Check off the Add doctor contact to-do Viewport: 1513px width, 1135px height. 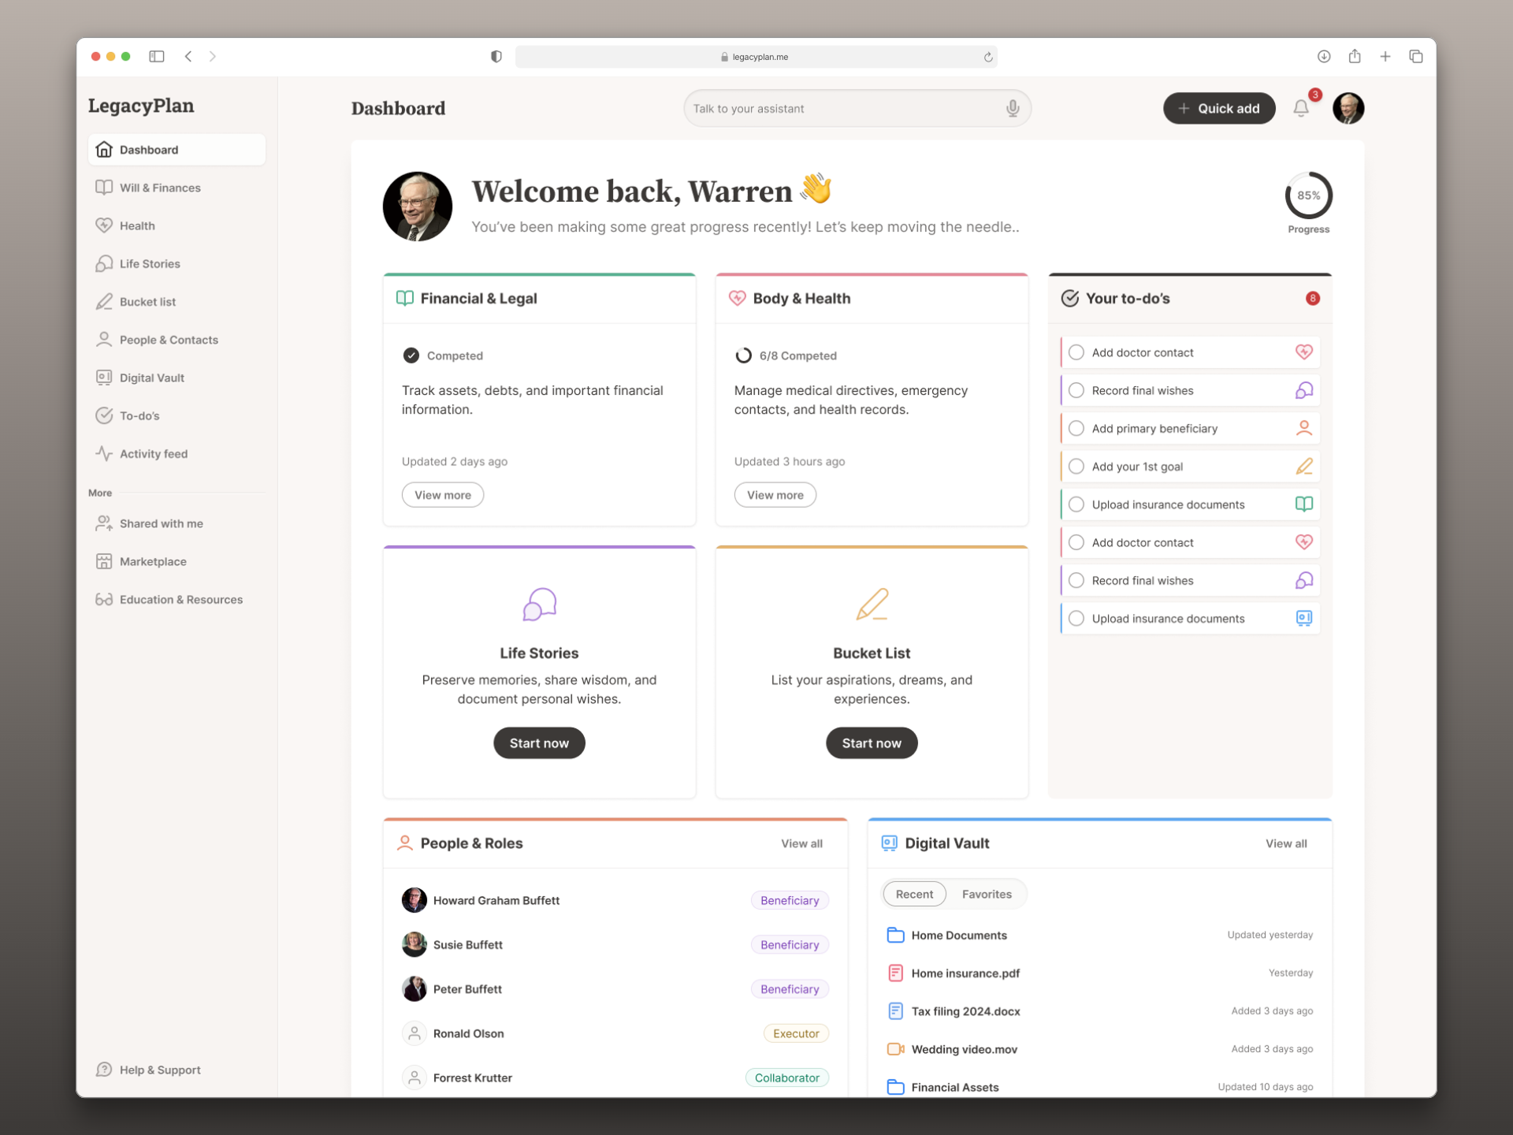(1076, 352)
